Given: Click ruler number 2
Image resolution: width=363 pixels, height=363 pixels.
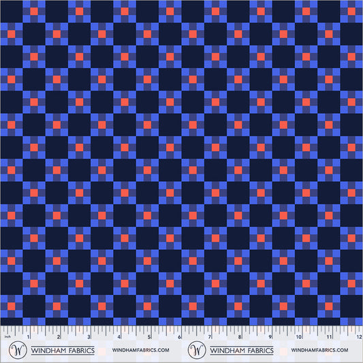Looking at the screenshot, I should click(x=59, y=337).
